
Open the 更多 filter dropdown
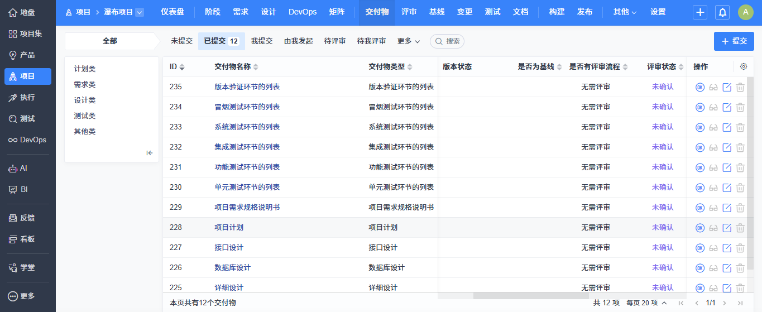point(409,41)
